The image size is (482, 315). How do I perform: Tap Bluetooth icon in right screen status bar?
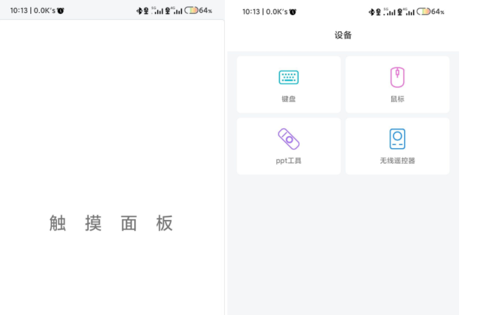(371, 12)
